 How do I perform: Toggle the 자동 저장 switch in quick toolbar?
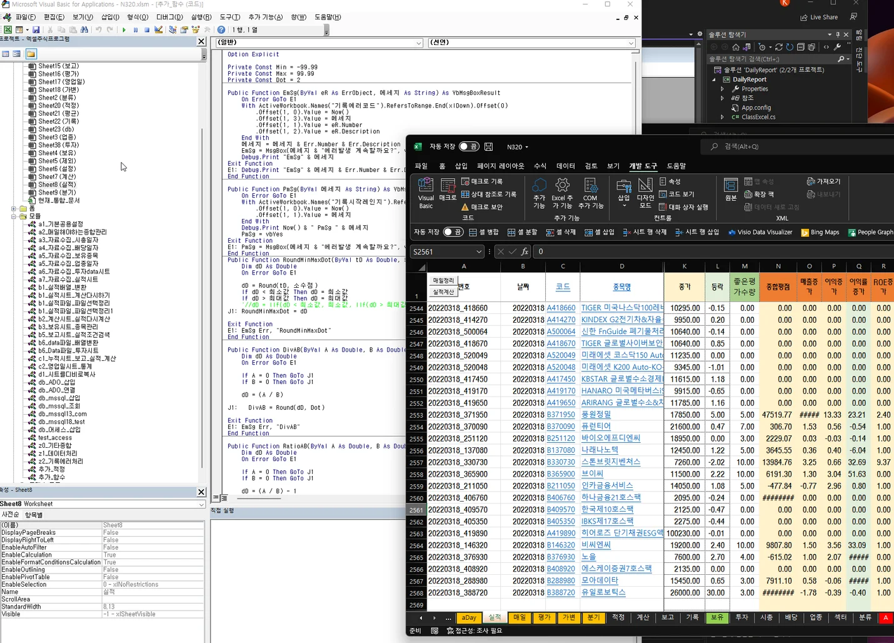453,232
